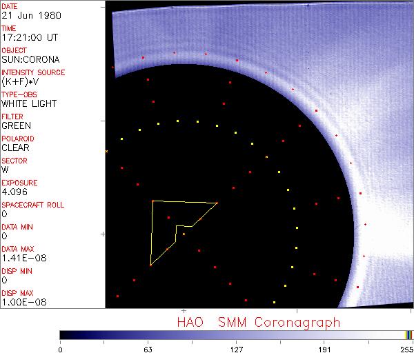Select the GREEN filter value
The width and height of the screenshot is (414, 353).
tap(16, 125)
